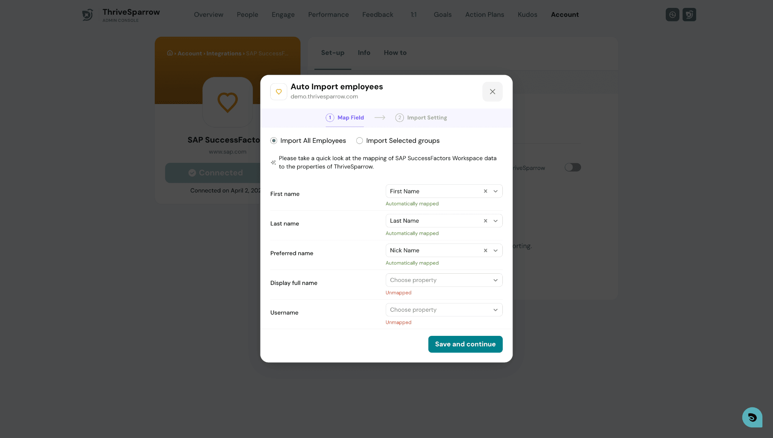Select Import Selected groups radio option
Viewport: 773px width, 438px height.
point(359,141)
